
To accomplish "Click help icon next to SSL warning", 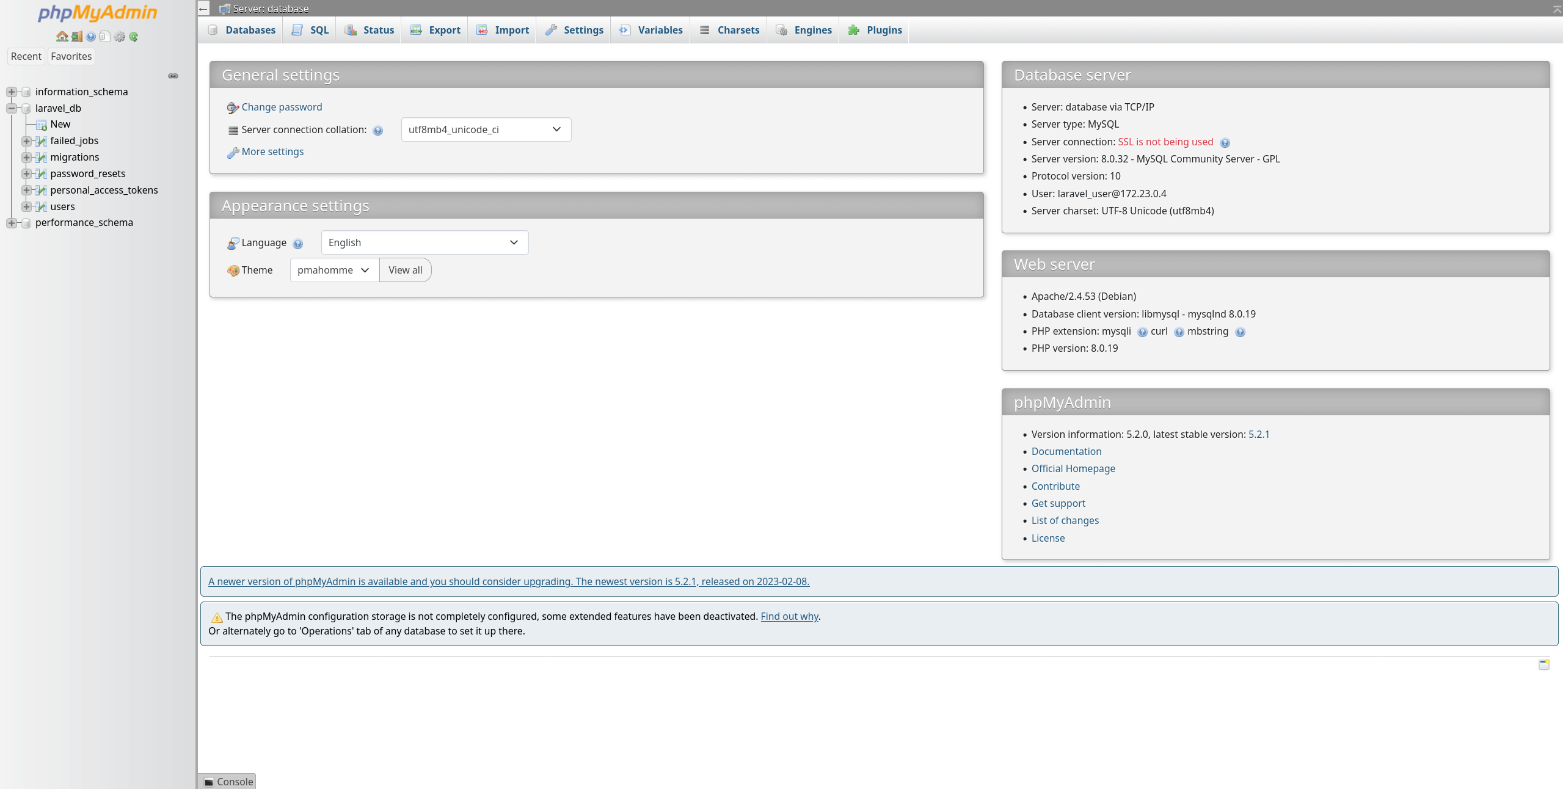I will (x=1225, y=143).
